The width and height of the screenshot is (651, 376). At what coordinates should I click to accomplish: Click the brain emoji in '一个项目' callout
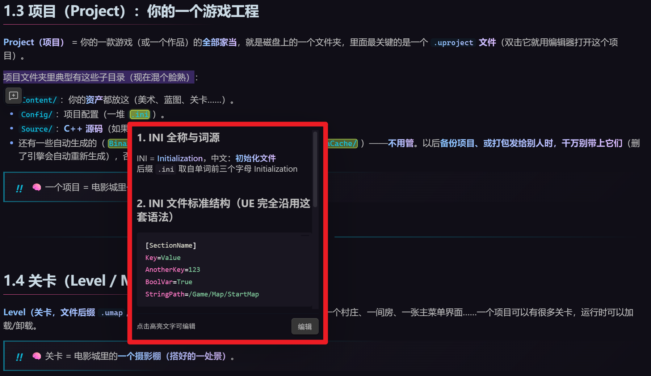(37, 187)
